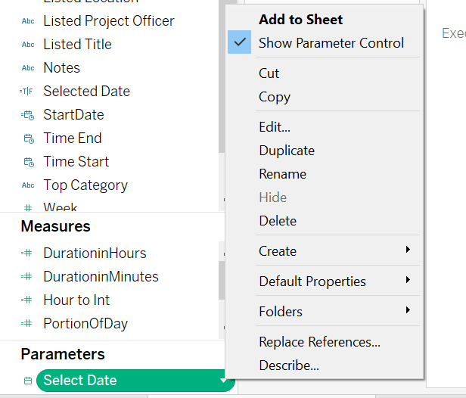The width and height of the screenshot is (466, 398).
Task: Click the number icon beside DurationinHours
Action: click(x=27, y=253)
